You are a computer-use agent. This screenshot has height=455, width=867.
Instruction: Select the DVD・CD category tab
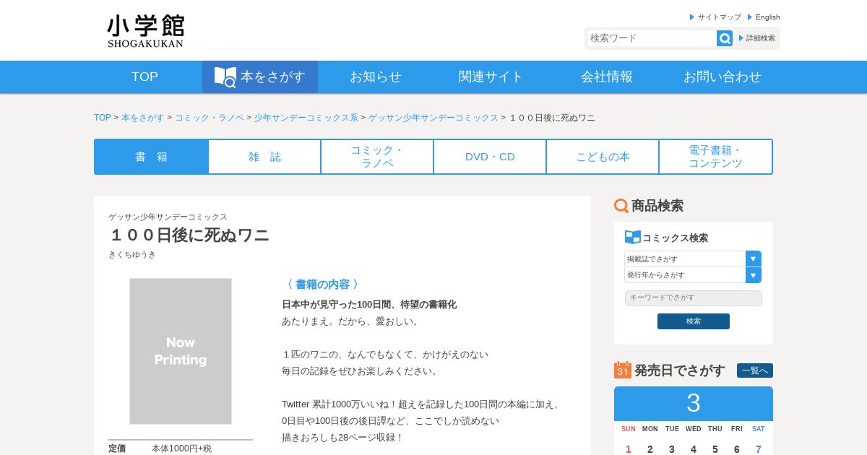point(490,157)
